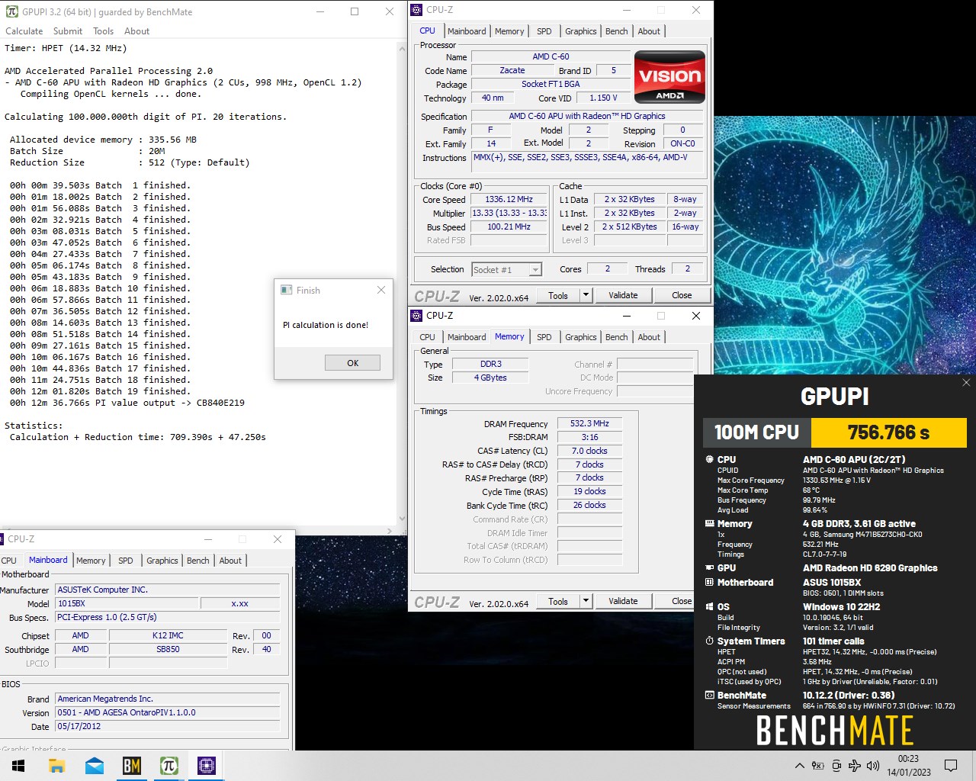Open the notification center icon
The height and width of the screenshot is (781, 976).
click(951, 766)
